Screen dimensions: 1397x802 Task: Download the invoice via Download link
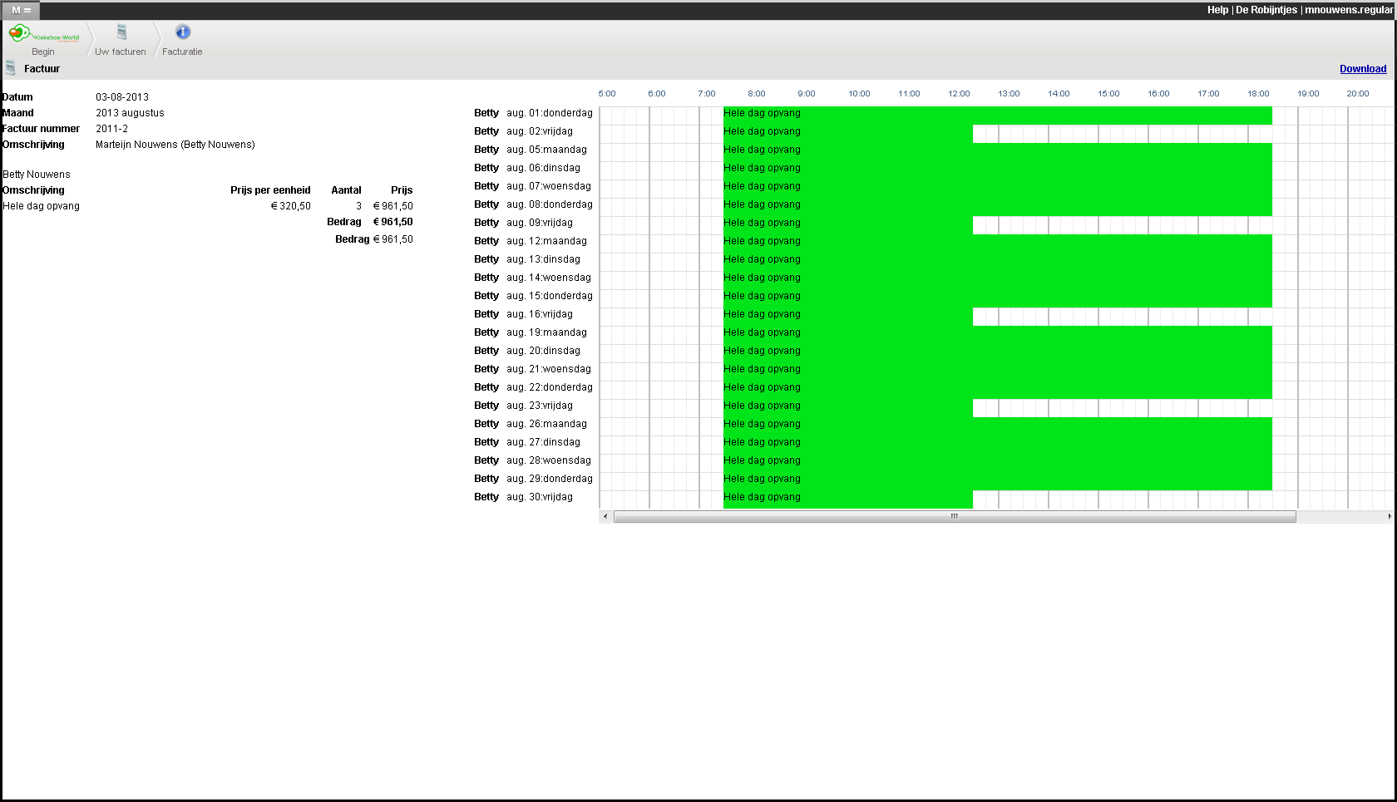(1362, 69)
